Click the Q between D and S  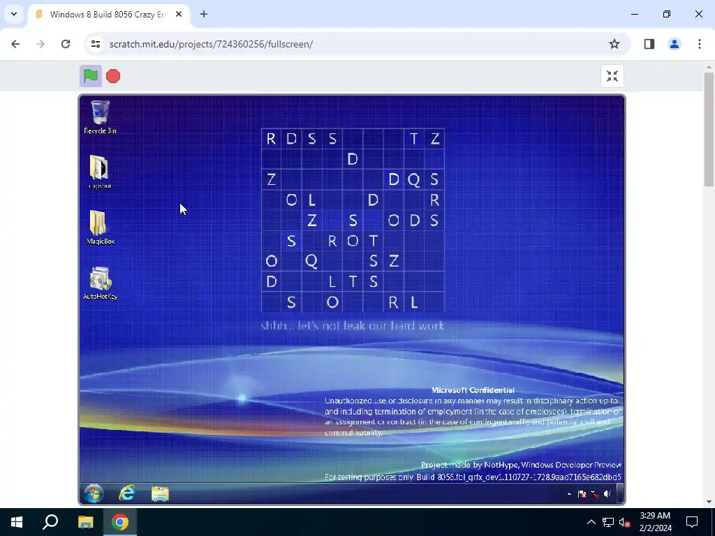(414, 179)
